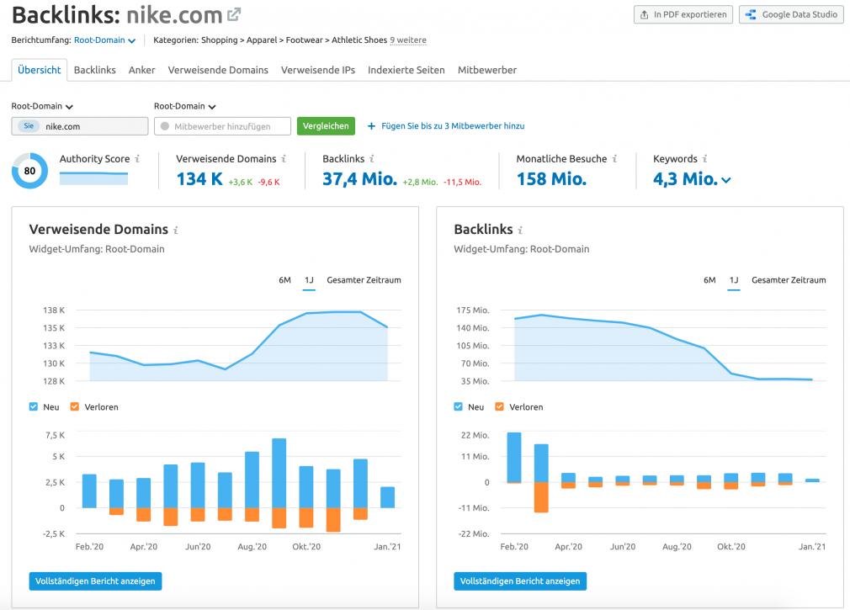The width and height of the screenshot is (850, 610).
Task: Show info icon beside Verweisende Domains metric
Action: point(284,159)
